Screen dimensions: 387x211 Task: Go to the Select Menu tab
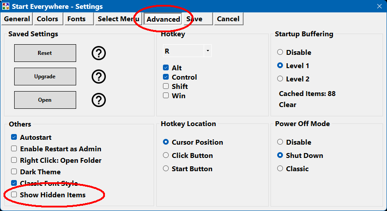pos(118,19)
